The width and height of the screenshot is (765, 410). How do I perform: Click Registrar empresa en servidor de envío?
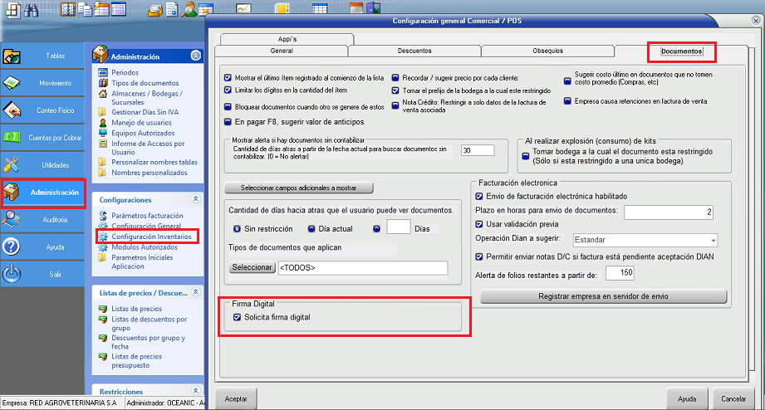click(x=603, y=296)
